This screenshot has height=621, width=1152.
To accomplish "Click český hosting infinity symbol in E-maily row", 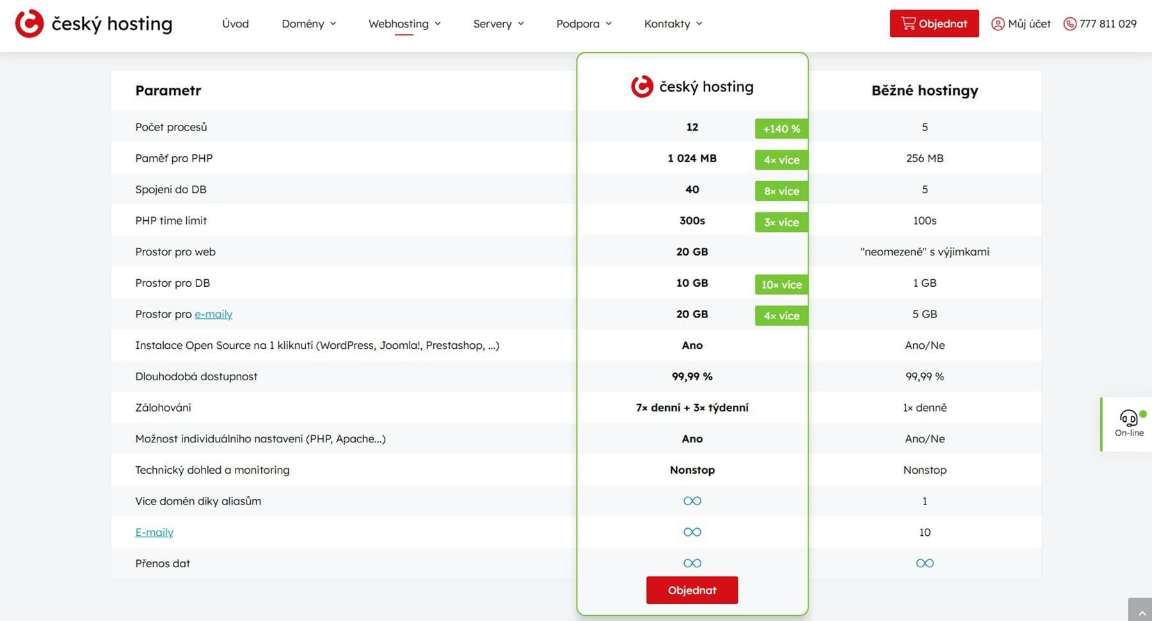I will click(692, 532).
